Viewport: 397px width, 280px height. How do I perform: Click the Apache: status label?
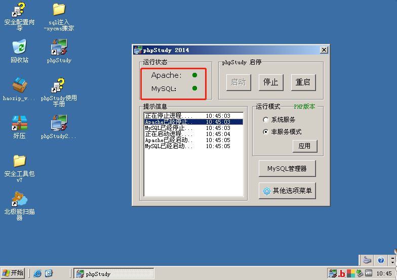tap(166, 75)
